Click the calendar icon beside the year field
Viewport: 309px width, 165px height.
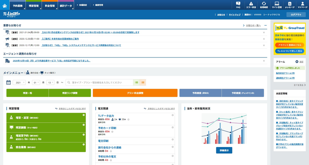8,82
